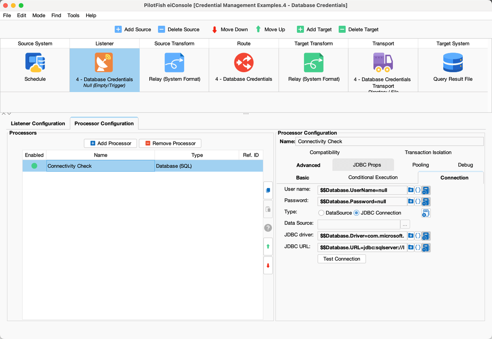Open the green Target Transform Relay icon
Screen dimensions: 492x339
314,63
